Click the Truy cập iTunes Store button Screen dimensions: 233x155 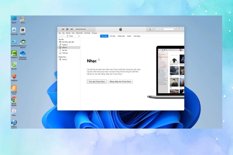[x=97, y=82]
